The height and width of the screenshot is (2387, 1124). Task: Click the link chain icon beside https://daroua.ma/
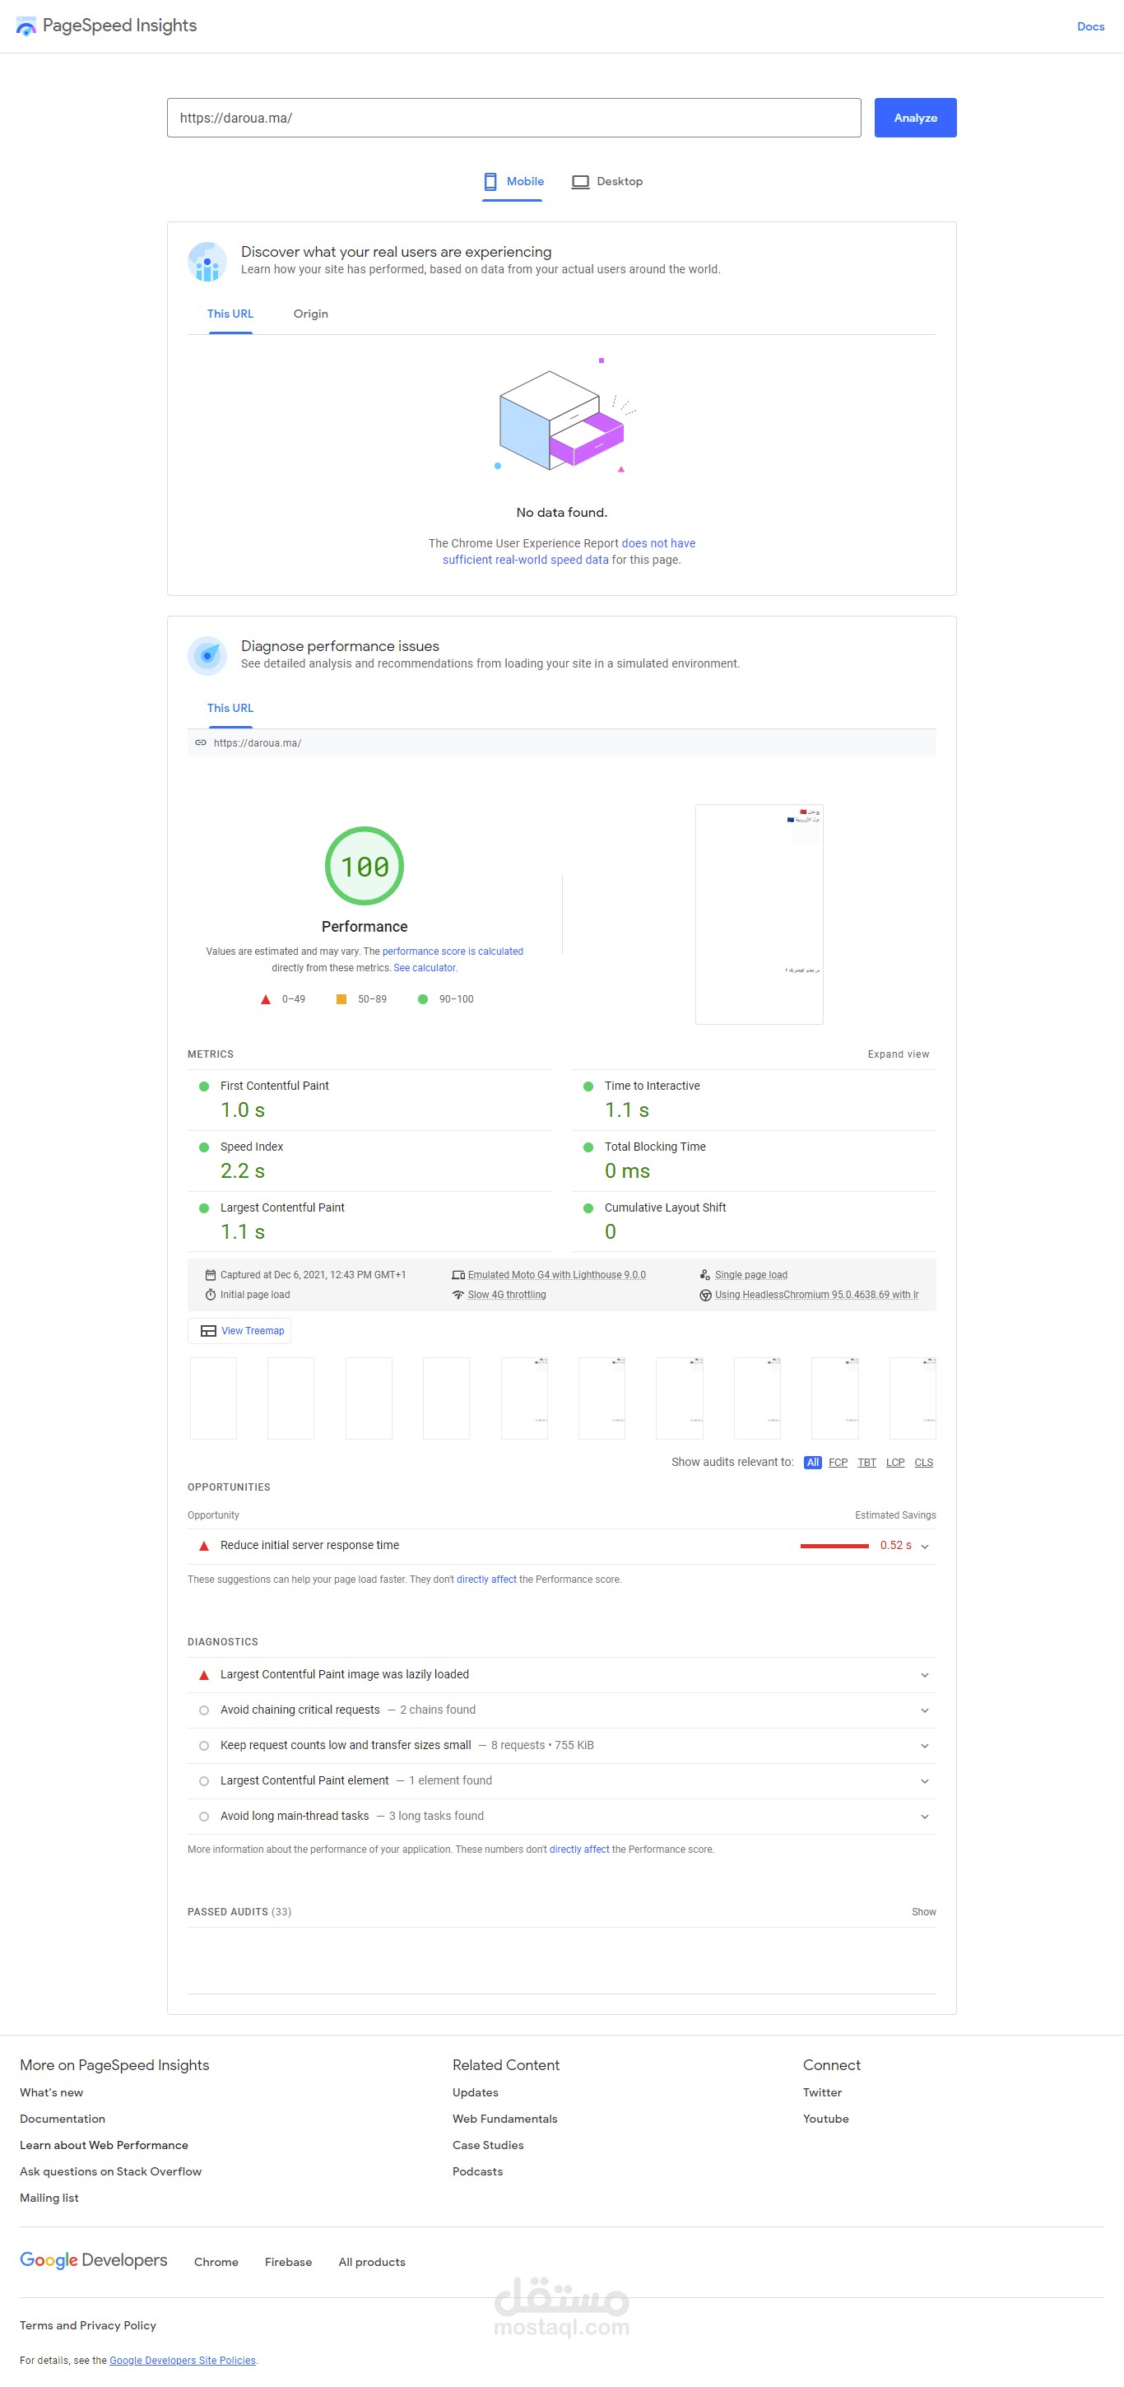pos(200,742)
